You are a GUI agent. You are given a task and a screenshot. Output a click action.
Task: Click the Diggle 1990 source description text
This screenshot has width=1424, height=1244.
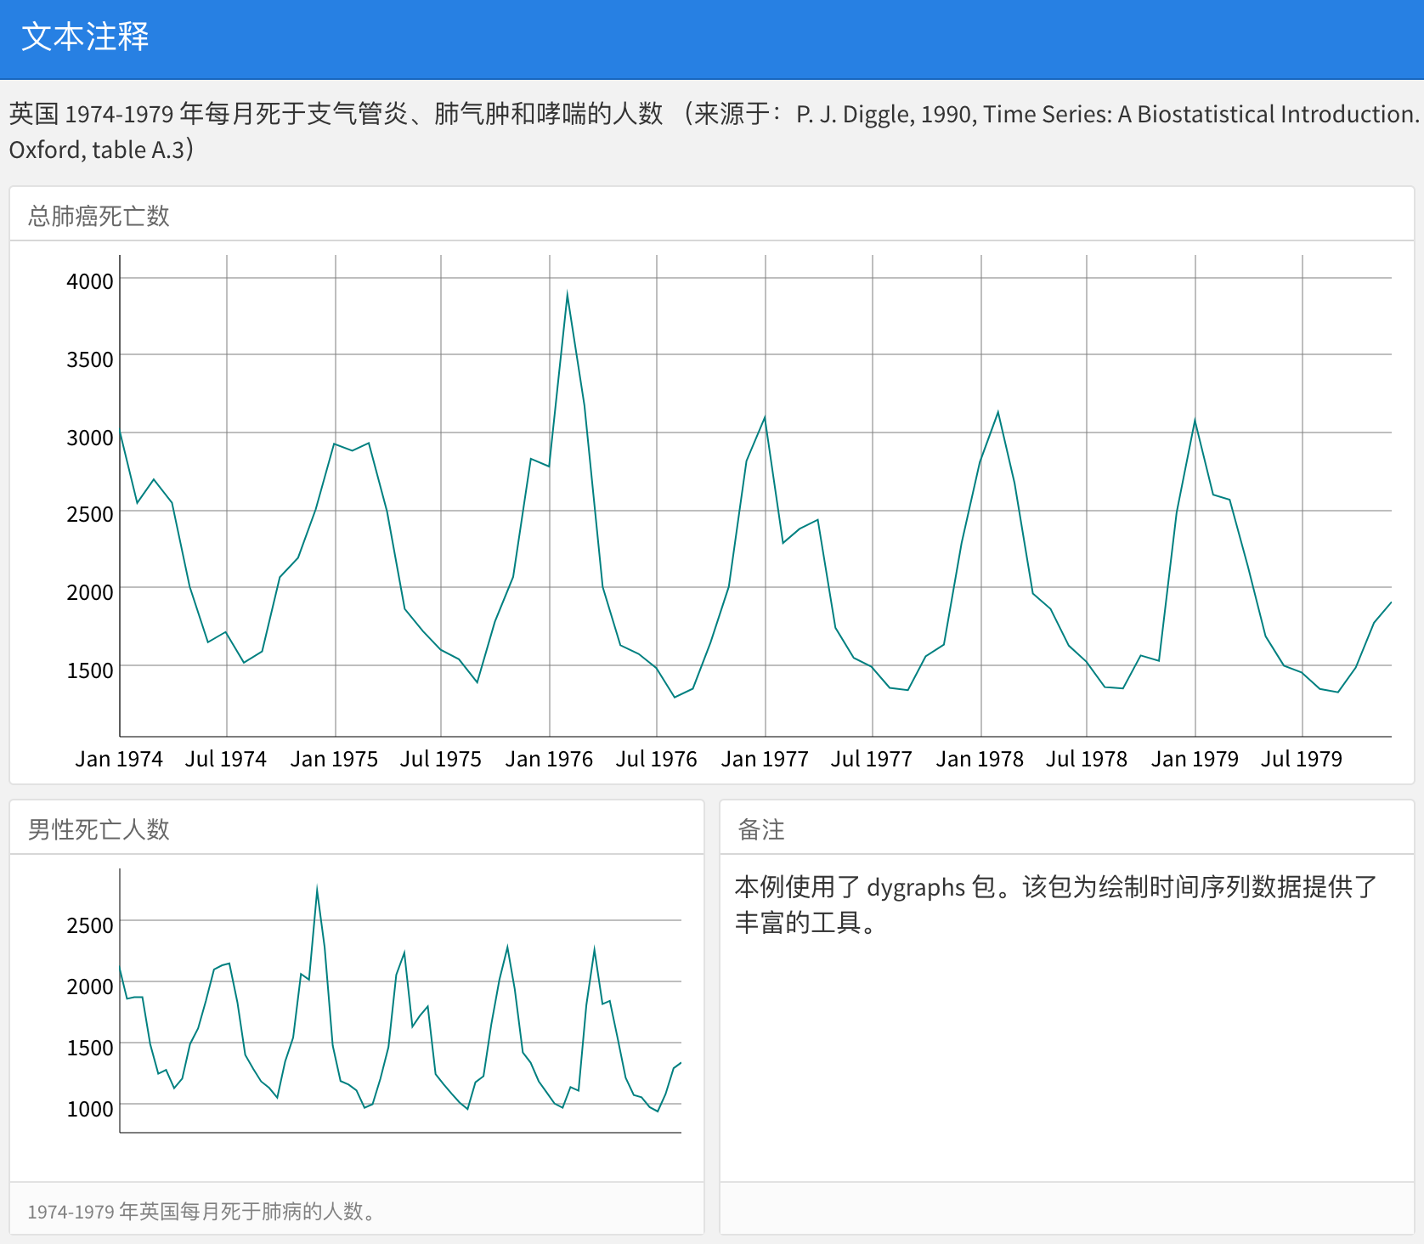tap(714, 131)
